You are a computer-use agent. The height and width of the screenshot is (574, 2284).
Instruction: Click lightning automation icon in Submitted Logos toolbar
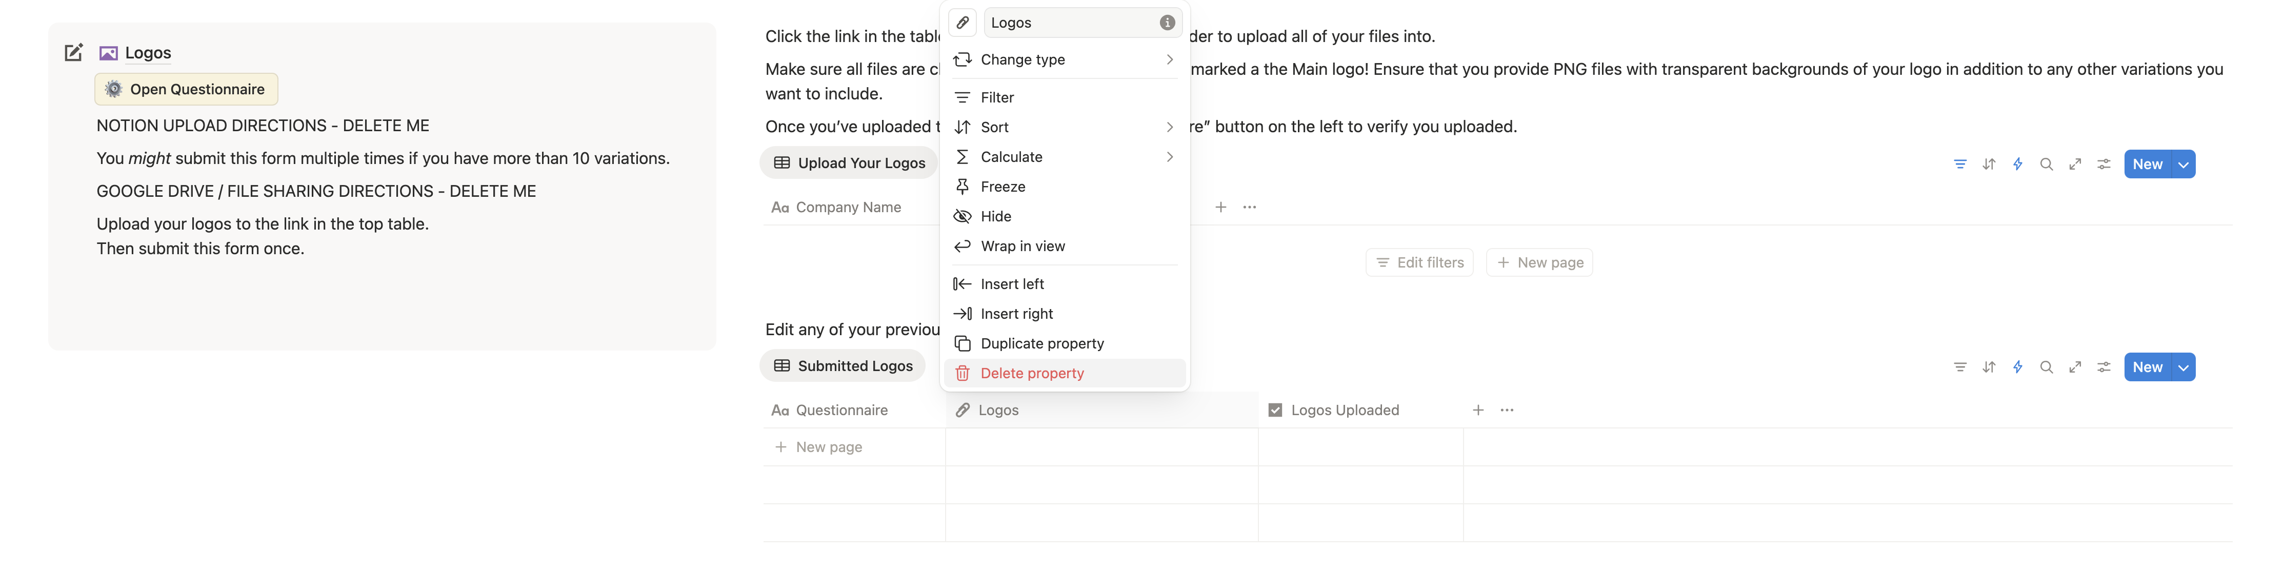tap(2017, 367)
